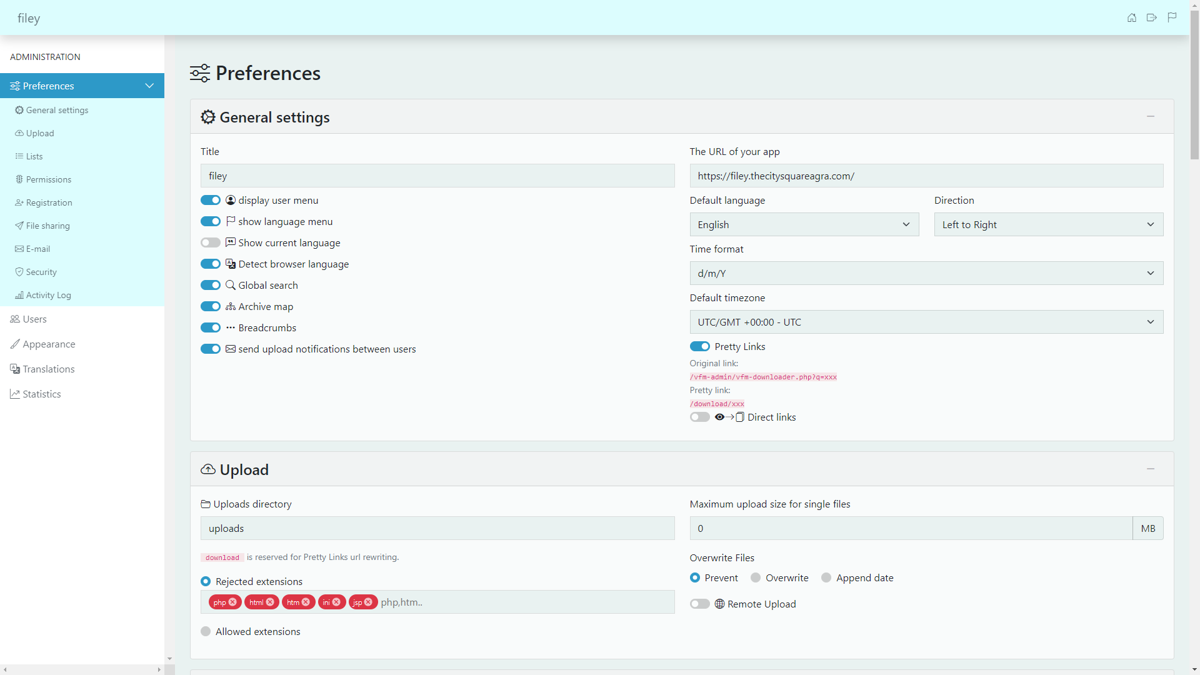Screen dimensions: 1200x675
Task: Remove the jsp extension tag
Action: click(x=368, y=602)
